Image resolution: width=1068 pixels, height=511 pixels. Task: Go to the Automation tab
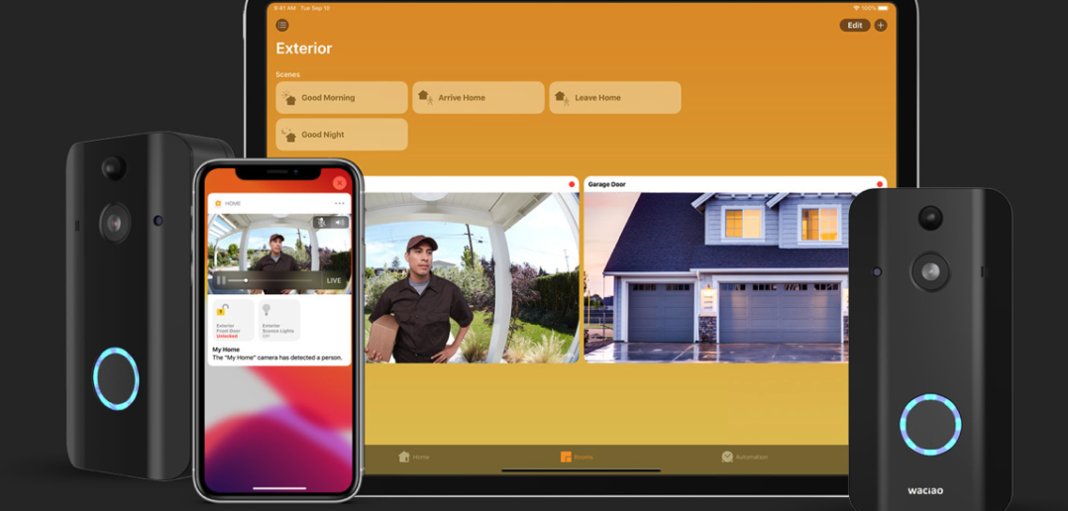coord(744,457)
